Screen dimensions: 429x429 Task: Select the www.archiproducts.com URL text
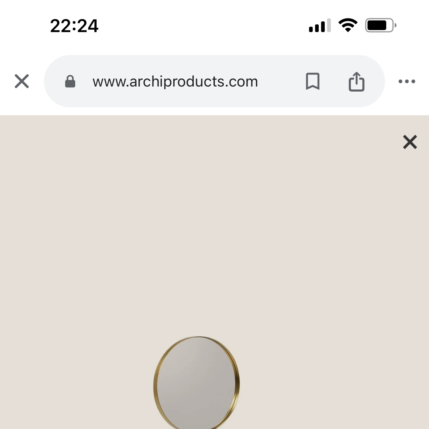pos(175,81)
